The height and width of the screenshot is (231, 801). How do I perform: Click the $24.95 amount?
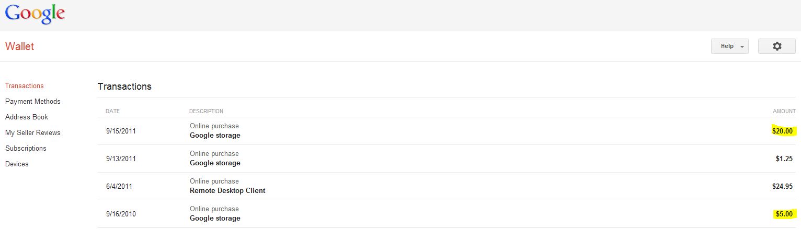click(782, 186)
